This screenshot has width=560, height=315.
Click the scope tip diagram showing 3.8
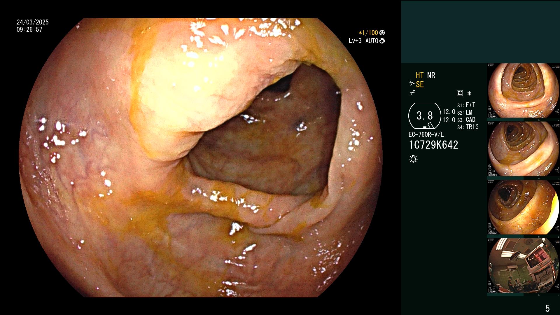(x=425, y=116)
